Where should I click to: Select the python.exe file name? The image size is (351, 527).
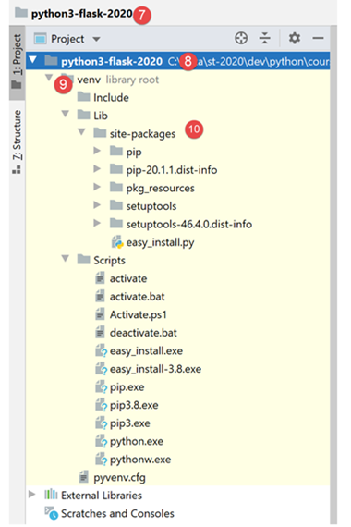coord(137,442)
